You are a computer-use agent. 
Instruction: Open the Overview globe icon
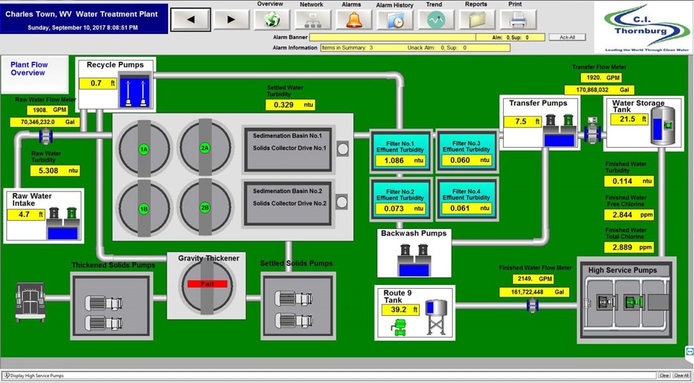(271, 19)
